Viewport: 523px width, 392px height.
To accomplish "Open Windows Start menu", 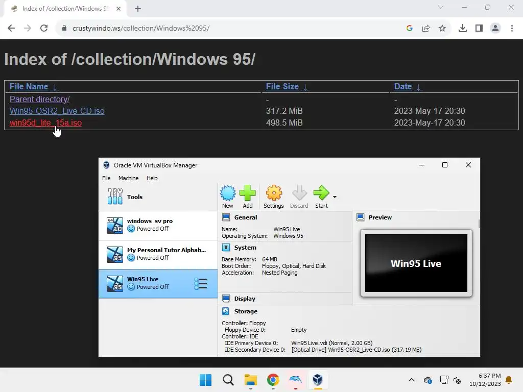I will click(205, 380).
